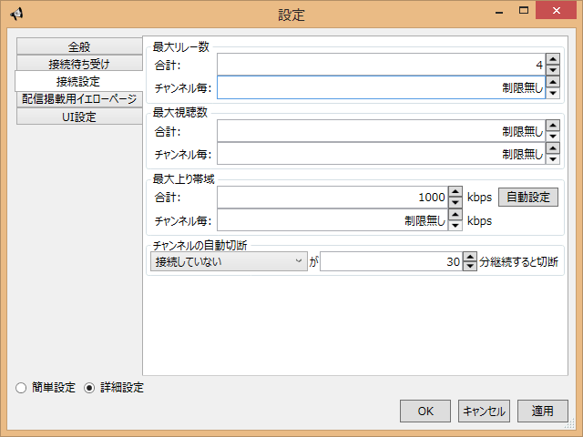Select the 接続設定 tab

(78, 81)
